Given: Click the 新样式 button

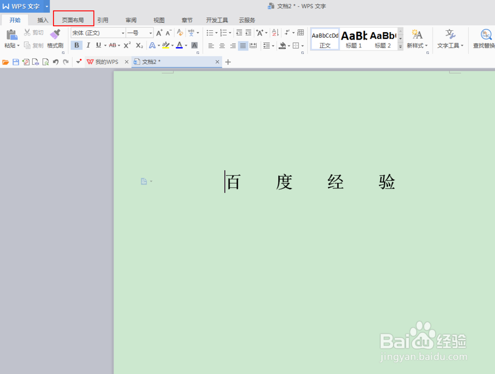Looking at the screenshot, I should (416, 40).
